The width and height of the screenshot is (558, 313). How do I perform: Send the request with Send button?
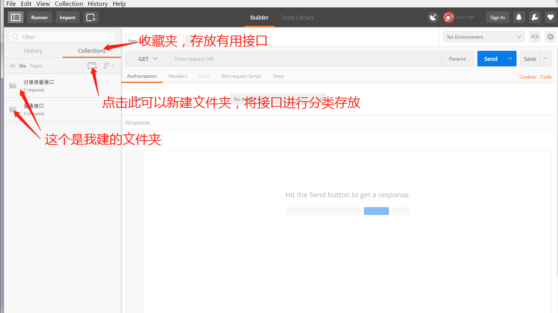pos(491,59)
